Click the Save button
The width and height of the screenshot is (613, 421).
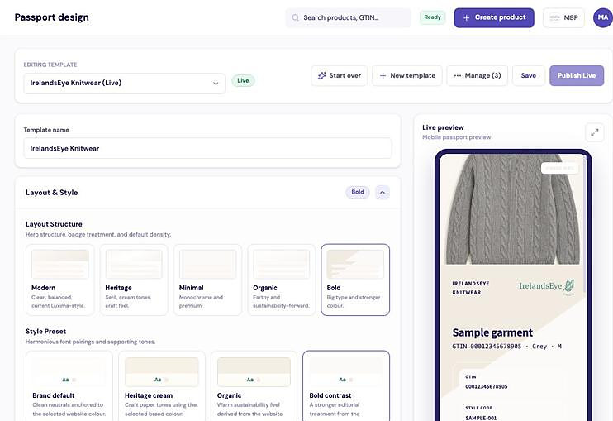[x=528, y=75]
